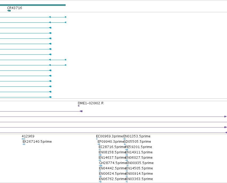Select the arrow glyph under EN06762.5prime
Image resolution: width=227 pixels, height=183 pixels.
click(x=100, y=182)
